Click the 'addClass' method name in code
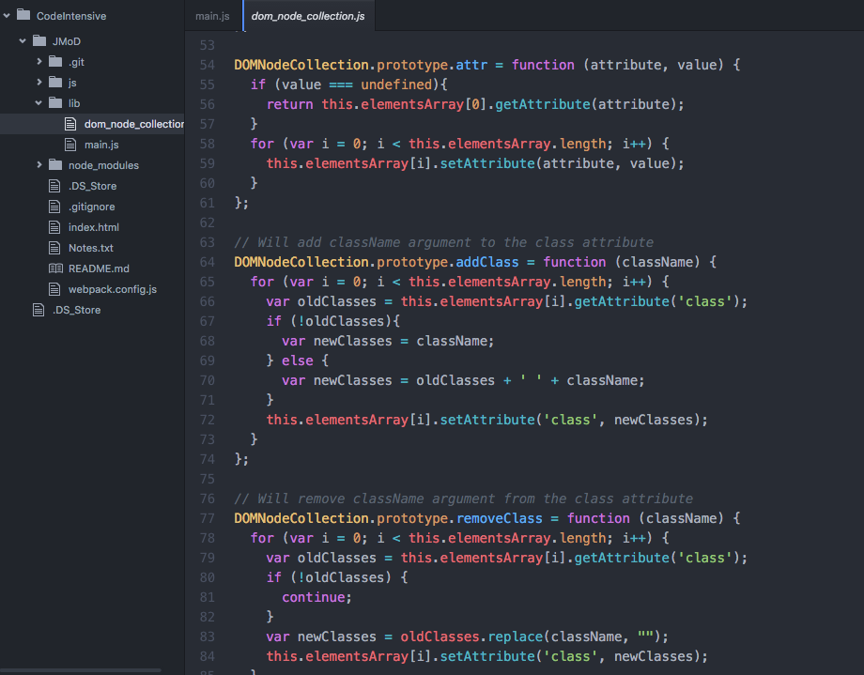 point(487,262)
